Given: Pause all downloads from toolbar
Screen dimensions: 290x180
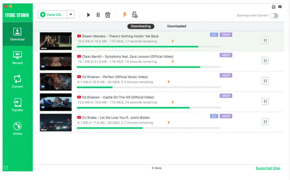Looking at the screenshot, I should (98, 15).
